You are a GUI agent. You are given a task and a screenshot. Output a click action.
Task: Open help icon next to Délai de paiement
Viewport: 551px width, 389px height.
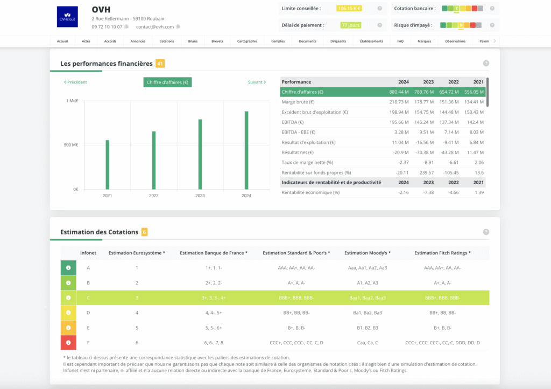pyautogui.click(x=379, y=25)
